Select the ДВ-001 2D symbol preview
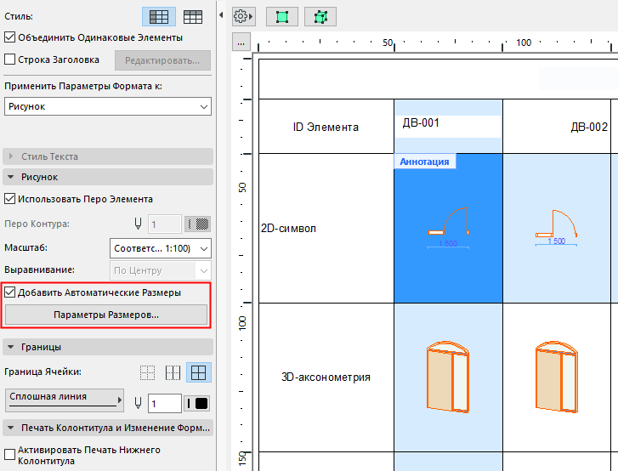618x471 pixels. [448, 228]
